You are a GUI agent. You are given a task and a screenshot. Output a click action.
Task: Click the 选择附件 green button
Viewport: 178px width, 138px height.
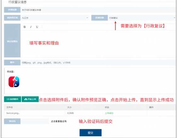point(13,99)
